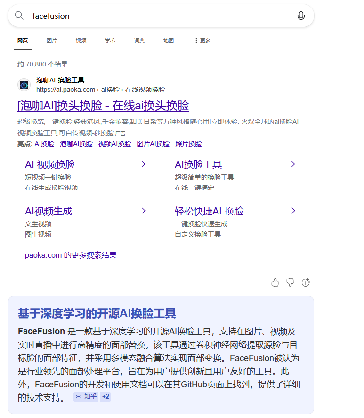Click the facefusion search input field
Viewport: 364px width, 418px height.
(x=160, y=16)
